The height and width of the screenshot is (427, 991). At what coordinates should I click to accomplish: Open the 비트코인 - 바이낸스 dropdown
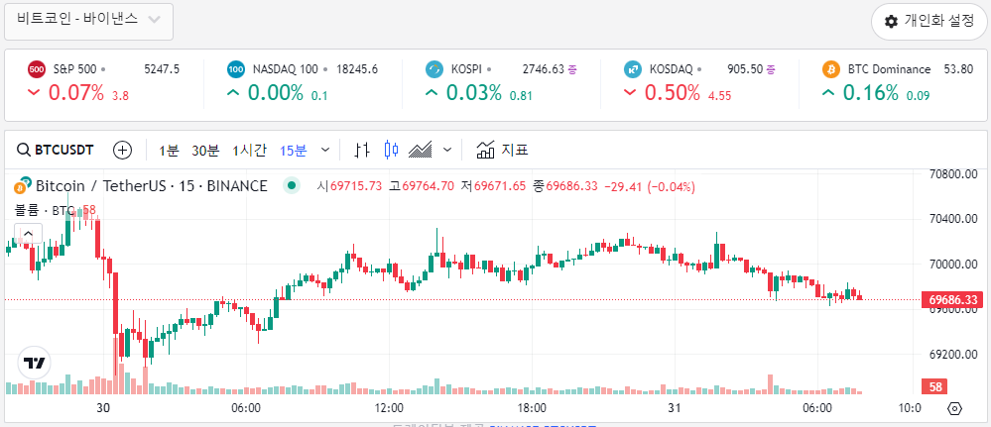tap(89, 20)
